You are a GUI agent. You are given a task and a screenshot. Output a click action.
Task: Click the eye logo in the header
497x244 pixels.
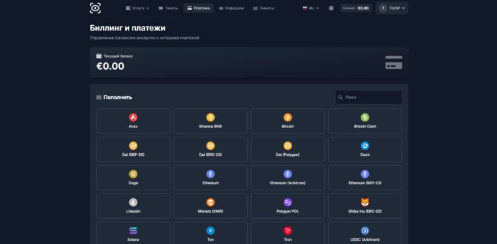point(95,8)
